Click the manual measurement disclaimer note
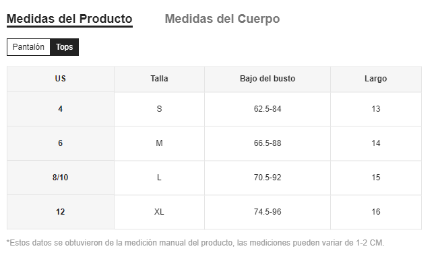The width and height of the screenshot is (440, 259). 195,243
